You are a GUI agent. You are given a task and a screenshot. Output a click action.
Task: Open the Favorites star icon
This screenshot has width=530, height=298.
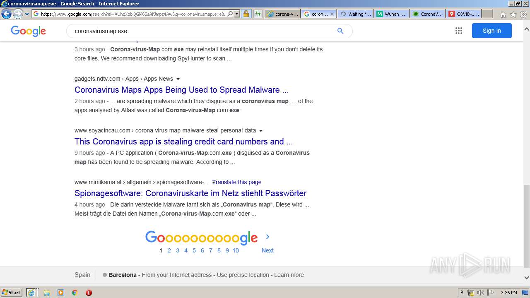click(513, 14)
